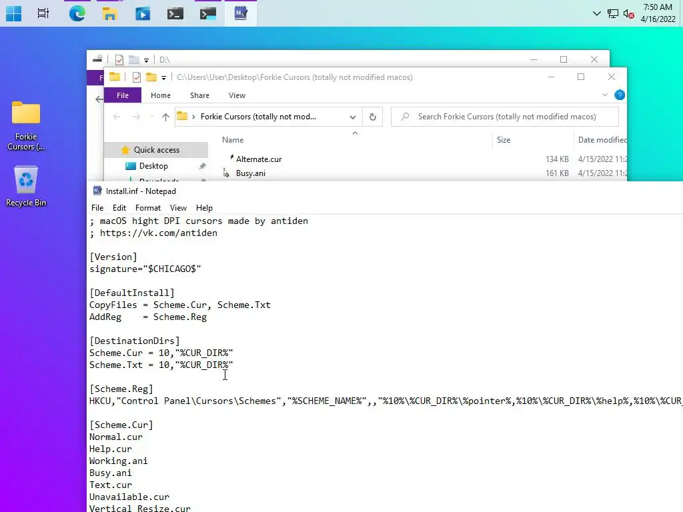Switch to the View ribbon tab
The image size is (683, 512).
[237, 95]
